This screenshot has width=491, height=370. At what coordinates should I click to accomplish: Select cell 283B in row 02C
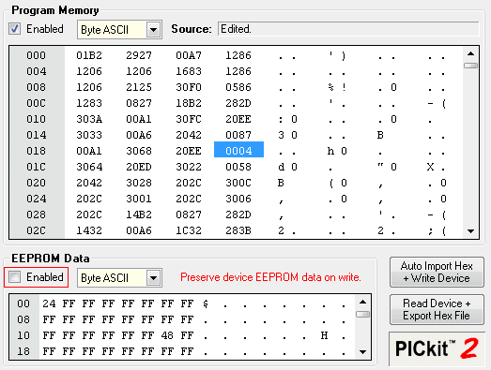(x=238, y=231)
